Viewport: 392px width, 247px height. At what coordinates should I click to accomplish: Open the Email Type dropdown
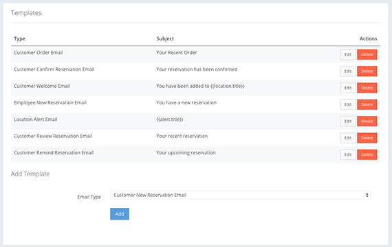(241, 195)
